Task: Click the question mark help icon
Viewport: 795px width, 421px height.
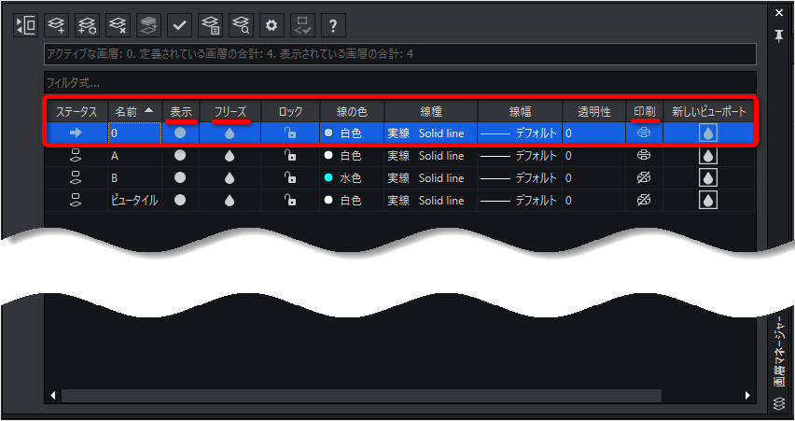Action: pos(332,24)
